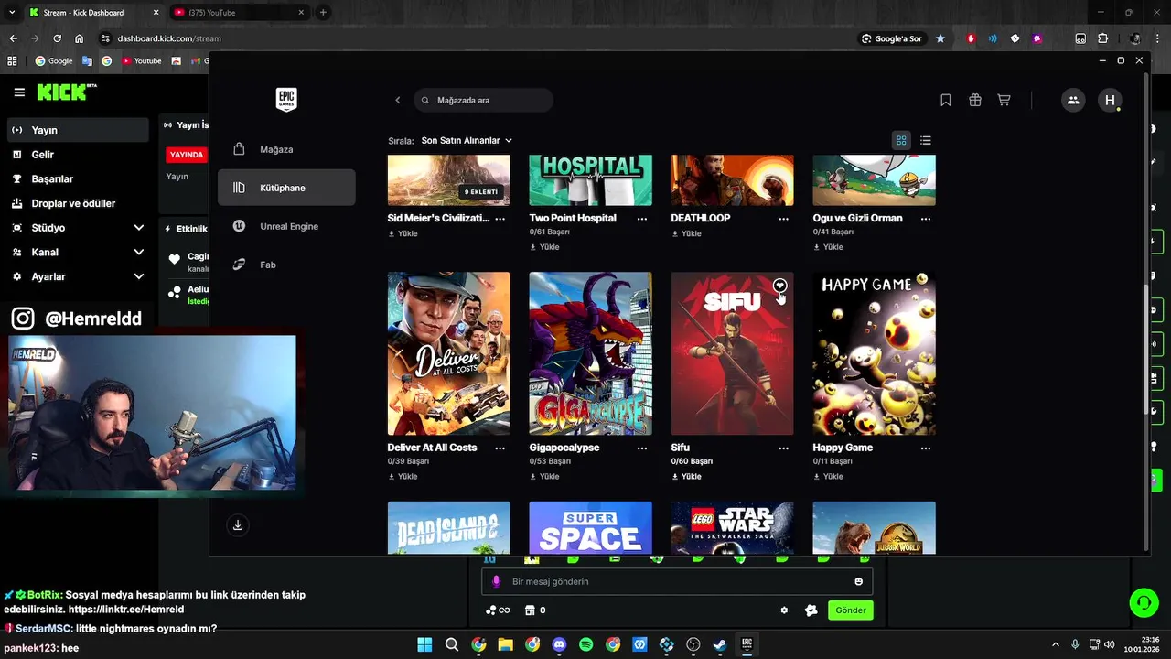Open the Unreal Engine section
The image size is (1171, 659).
[x=286, y=226]
